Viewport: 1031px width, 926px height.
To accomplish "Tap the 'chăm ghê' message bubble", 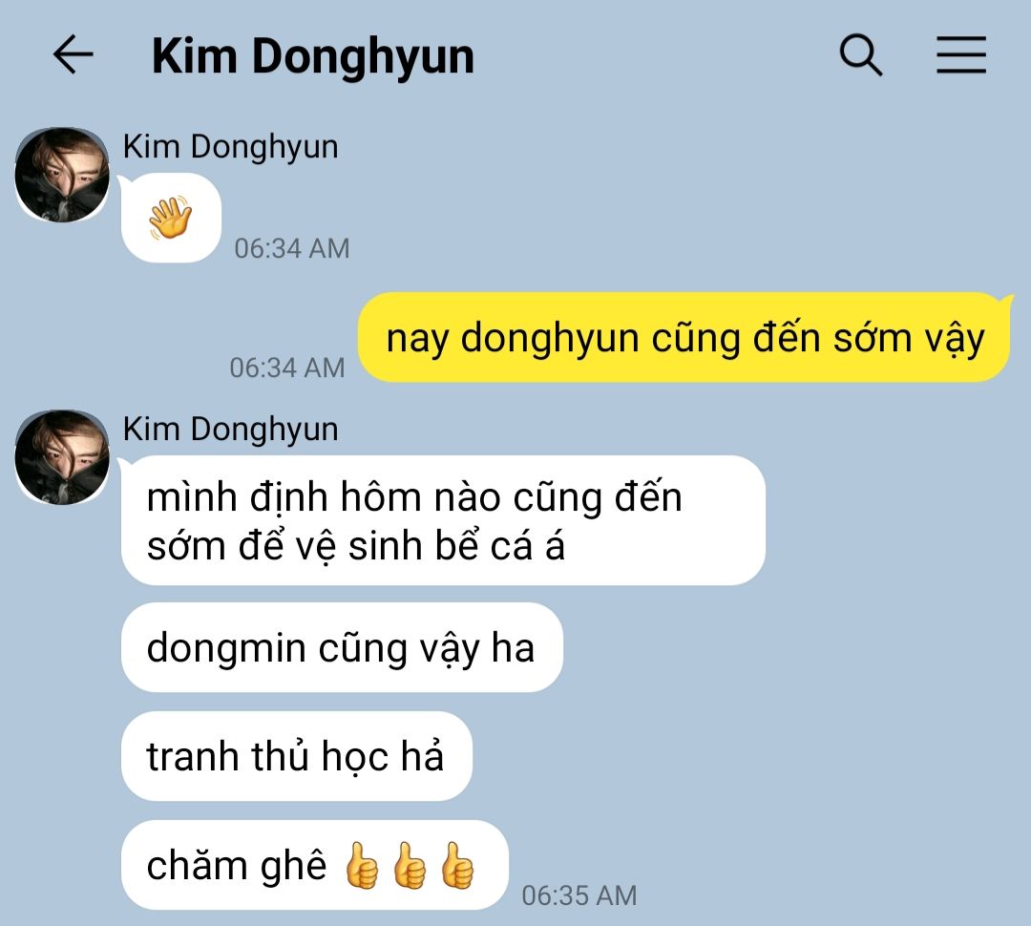I will click(x=315, y=865).
